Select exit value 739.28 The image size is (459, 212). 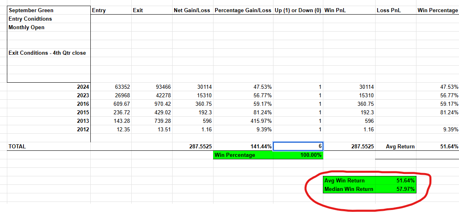pyautogui.click(x=152, y=121)
